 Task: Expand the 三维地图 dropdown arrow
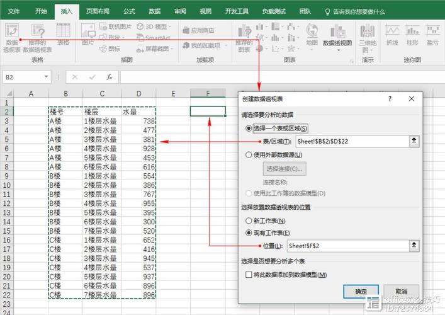tap(371, 50)
